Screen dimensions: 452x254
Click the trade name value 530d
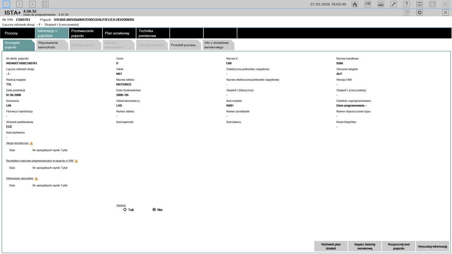339,63
